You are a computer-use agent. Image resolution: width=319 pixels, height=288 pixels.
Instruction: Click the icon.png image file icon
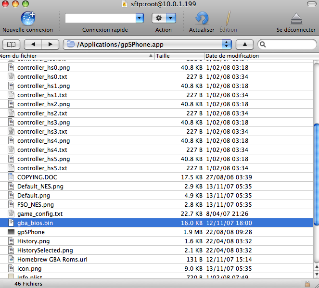pos(11,268)
